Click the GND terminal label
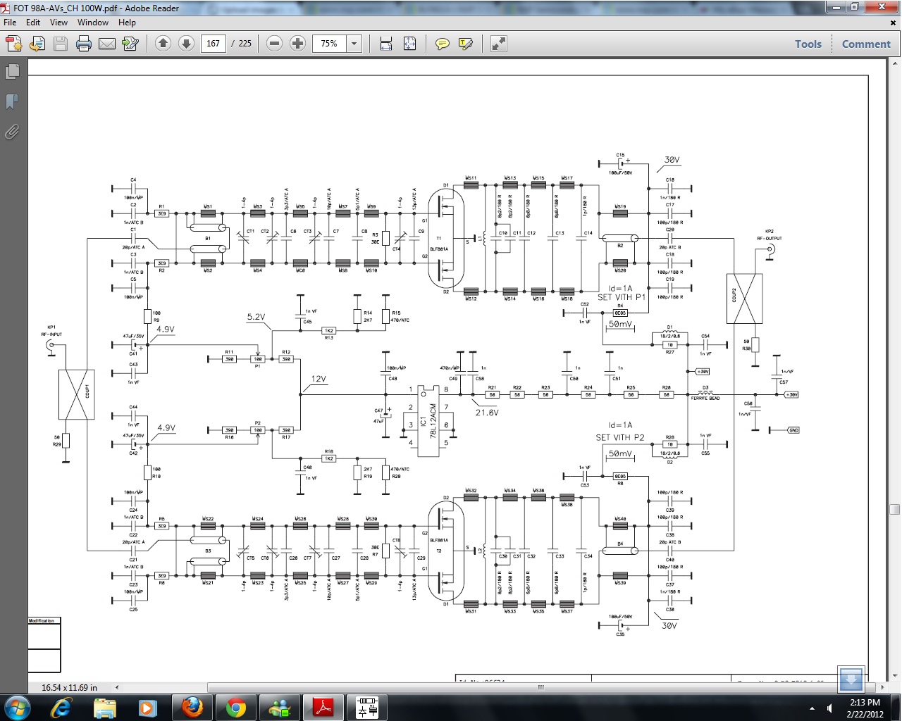This screenshot has width=902, height=721. [793, 430]
